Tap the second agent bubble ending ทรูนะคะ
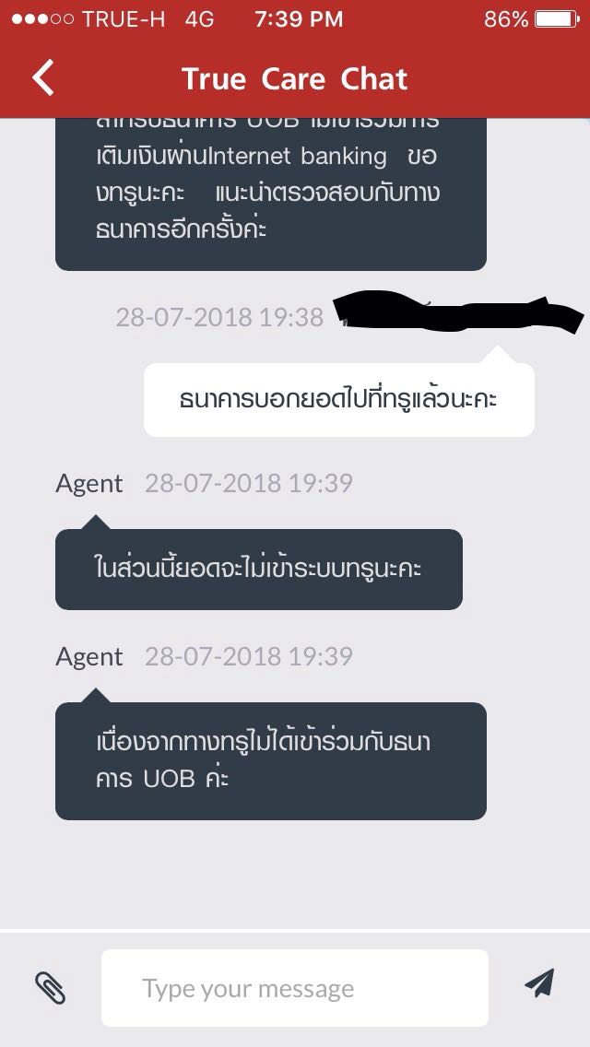Screen dimensions: 590x1047 [x=258, y=569]
